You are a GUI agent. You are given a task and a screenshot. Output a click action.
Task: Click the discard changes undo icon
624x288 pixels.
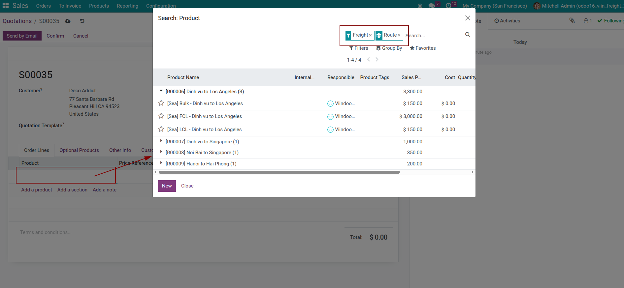[82, 21]
